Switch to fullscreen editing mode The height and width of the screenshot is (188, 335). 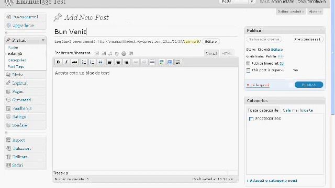[170, 62]
